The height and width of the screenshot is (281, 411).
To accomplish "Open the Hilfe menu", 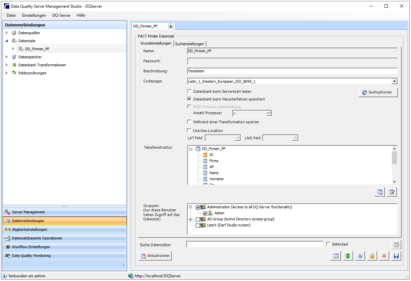I will pyautogui.click(x=81, y=15).
